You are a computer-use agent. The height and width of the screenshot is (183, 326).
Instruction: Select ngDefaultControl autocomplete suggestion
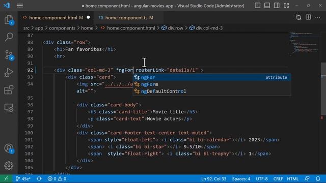click(212, 91)
